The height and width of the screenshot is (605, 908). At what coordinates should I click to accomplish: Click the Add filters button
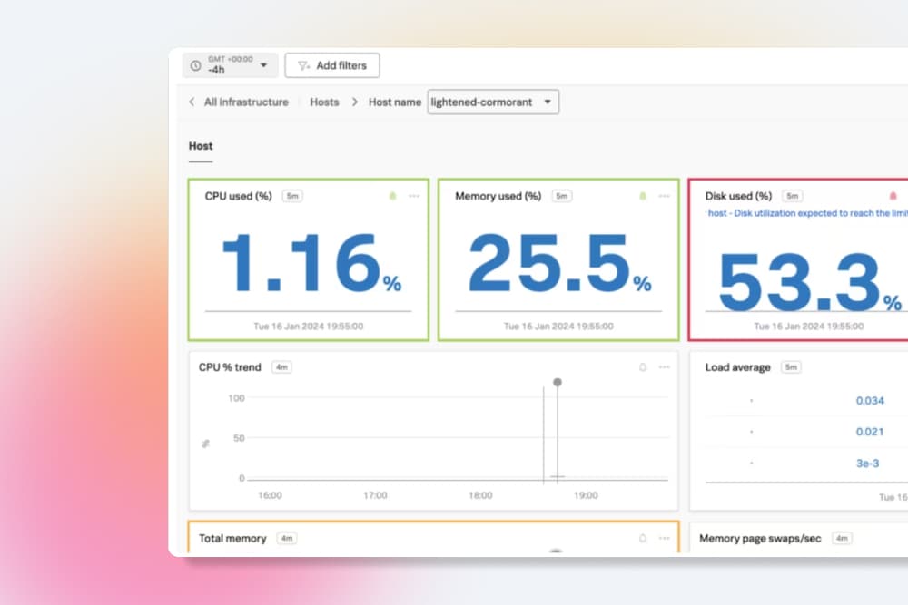click(x=332, y=64)
